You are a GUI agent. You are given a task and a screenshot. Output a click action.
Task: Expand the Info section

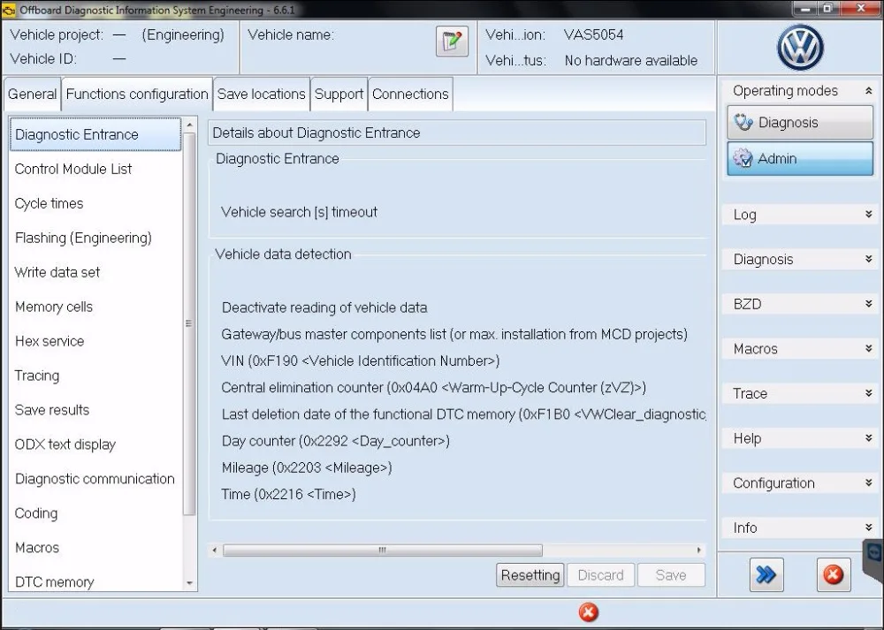pyautogui.click(x=868, y=528)
